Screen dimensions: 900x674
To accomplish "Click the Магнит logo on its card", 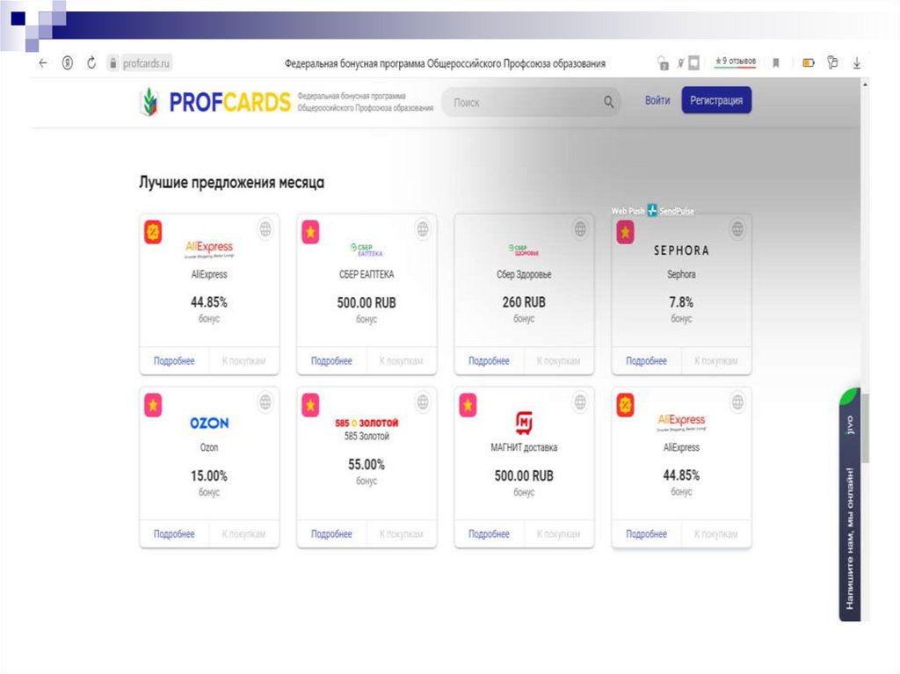I will [524, 423].
